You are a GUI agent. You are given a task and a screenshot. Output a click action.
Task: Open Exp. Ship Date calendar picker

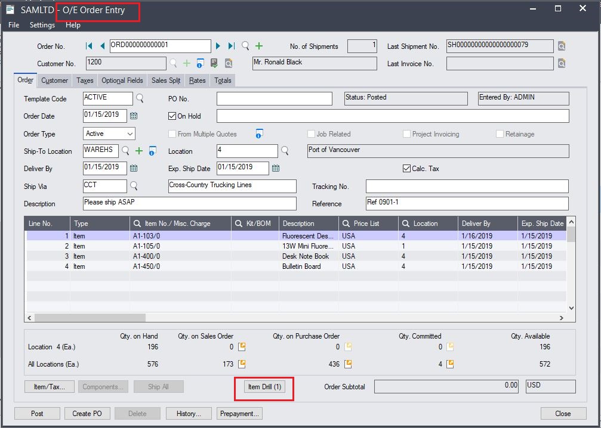coord(276,168)
